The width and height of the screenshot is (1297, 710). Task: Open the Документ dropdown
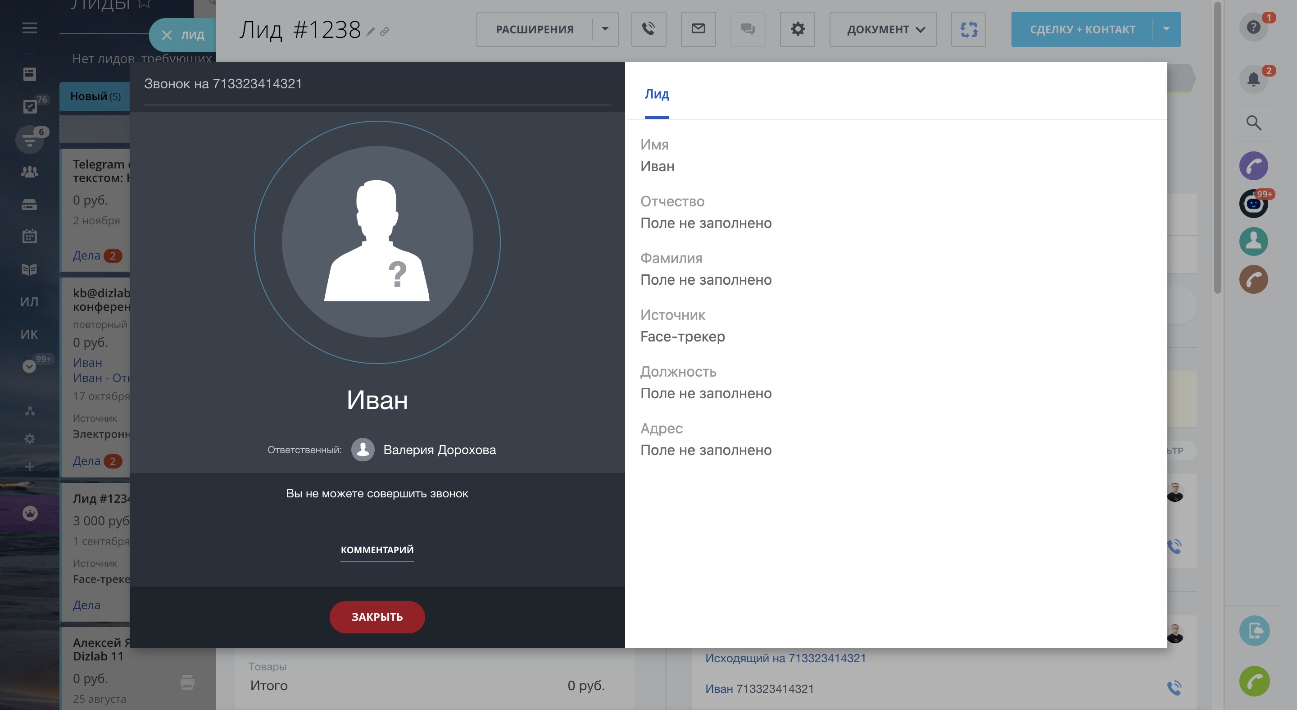pyautogui.click(x=883, y=29)
